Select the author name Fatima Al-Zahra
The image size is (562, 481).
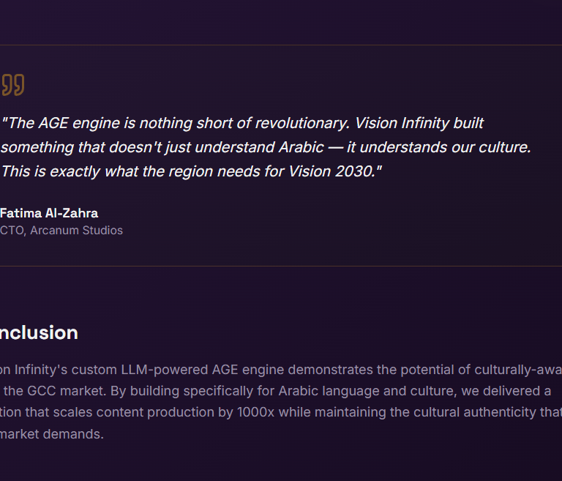pos(49,213)
